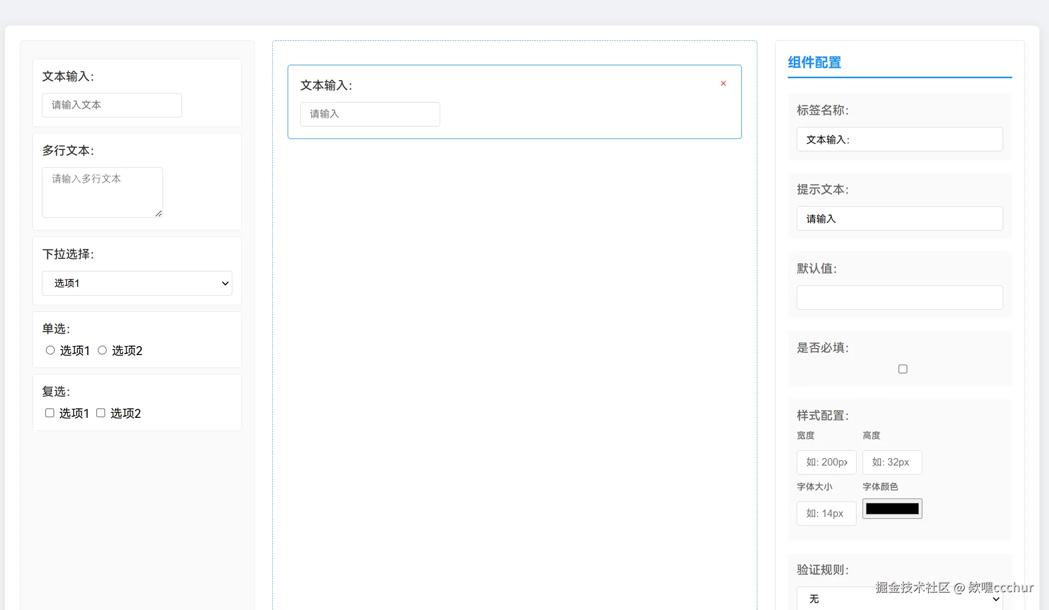Remove the text input component with red X
Image resolution: width=1049 pixels, height=610 pixels.
(723, 84)
